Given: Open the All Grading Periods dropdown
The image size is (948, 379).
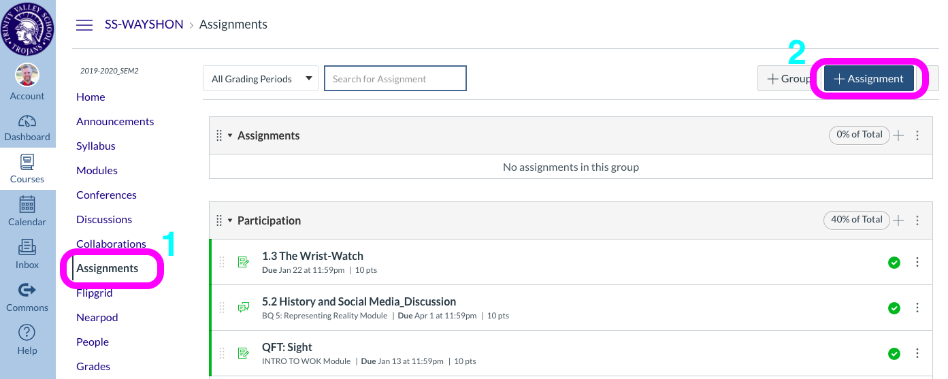Looking at the screenshot, I should [x=261, y=78].
